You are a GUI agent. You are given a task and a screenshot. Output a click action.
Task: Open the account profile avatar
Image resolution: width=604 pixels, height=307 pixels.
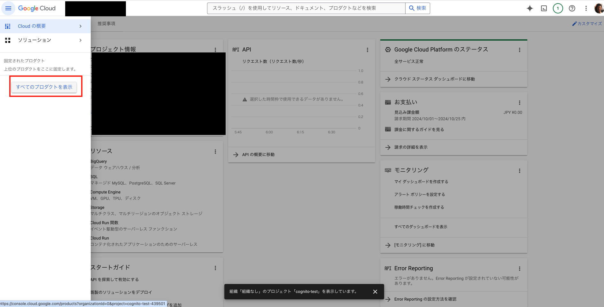[599, 8]
